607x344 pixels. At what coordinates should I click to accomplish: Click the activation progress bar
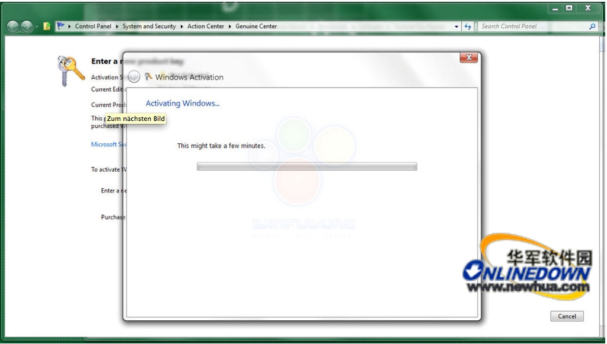(307, 166)
